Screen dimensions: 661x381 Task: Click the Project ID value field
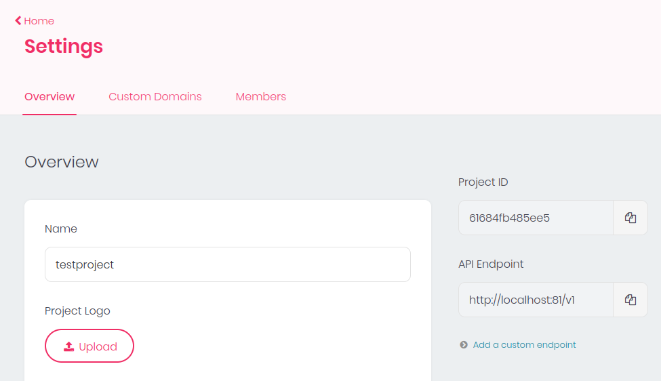click(x=536, y=218)
